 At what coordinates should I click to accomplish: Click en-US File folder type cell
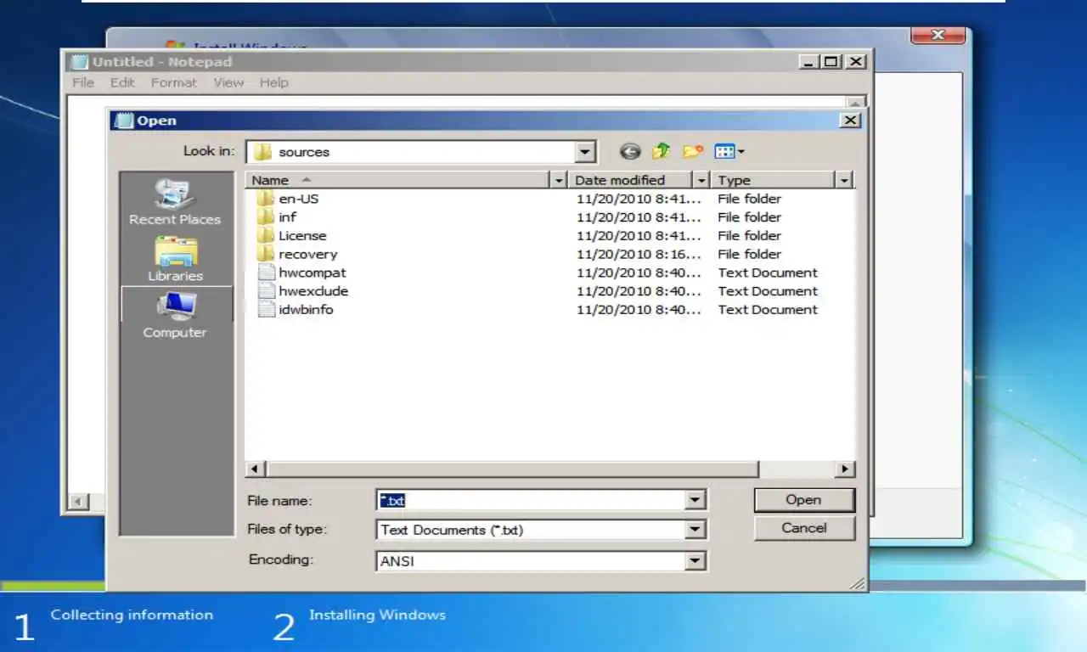pos(750,199)
